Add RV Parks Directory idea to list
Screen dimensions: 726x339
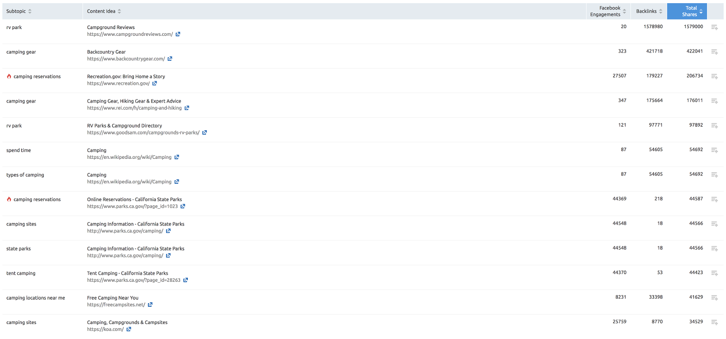715,125
